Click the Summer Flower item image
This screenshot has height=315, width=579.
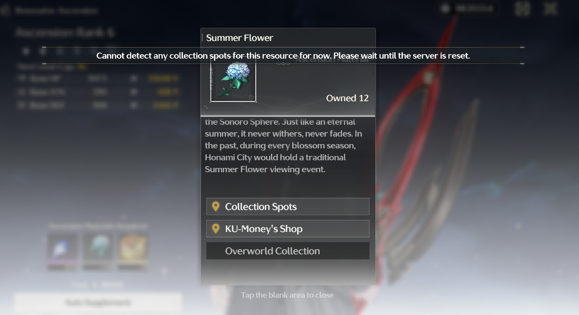click(x=233, y=79)
